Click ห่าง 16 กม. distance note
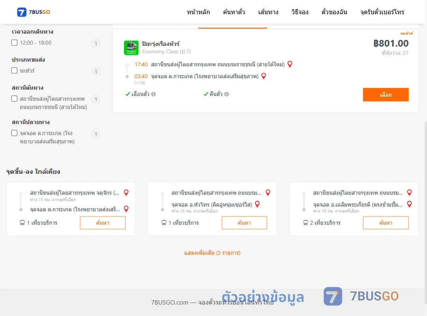427x316 pixels. click(x=195, y=211)
